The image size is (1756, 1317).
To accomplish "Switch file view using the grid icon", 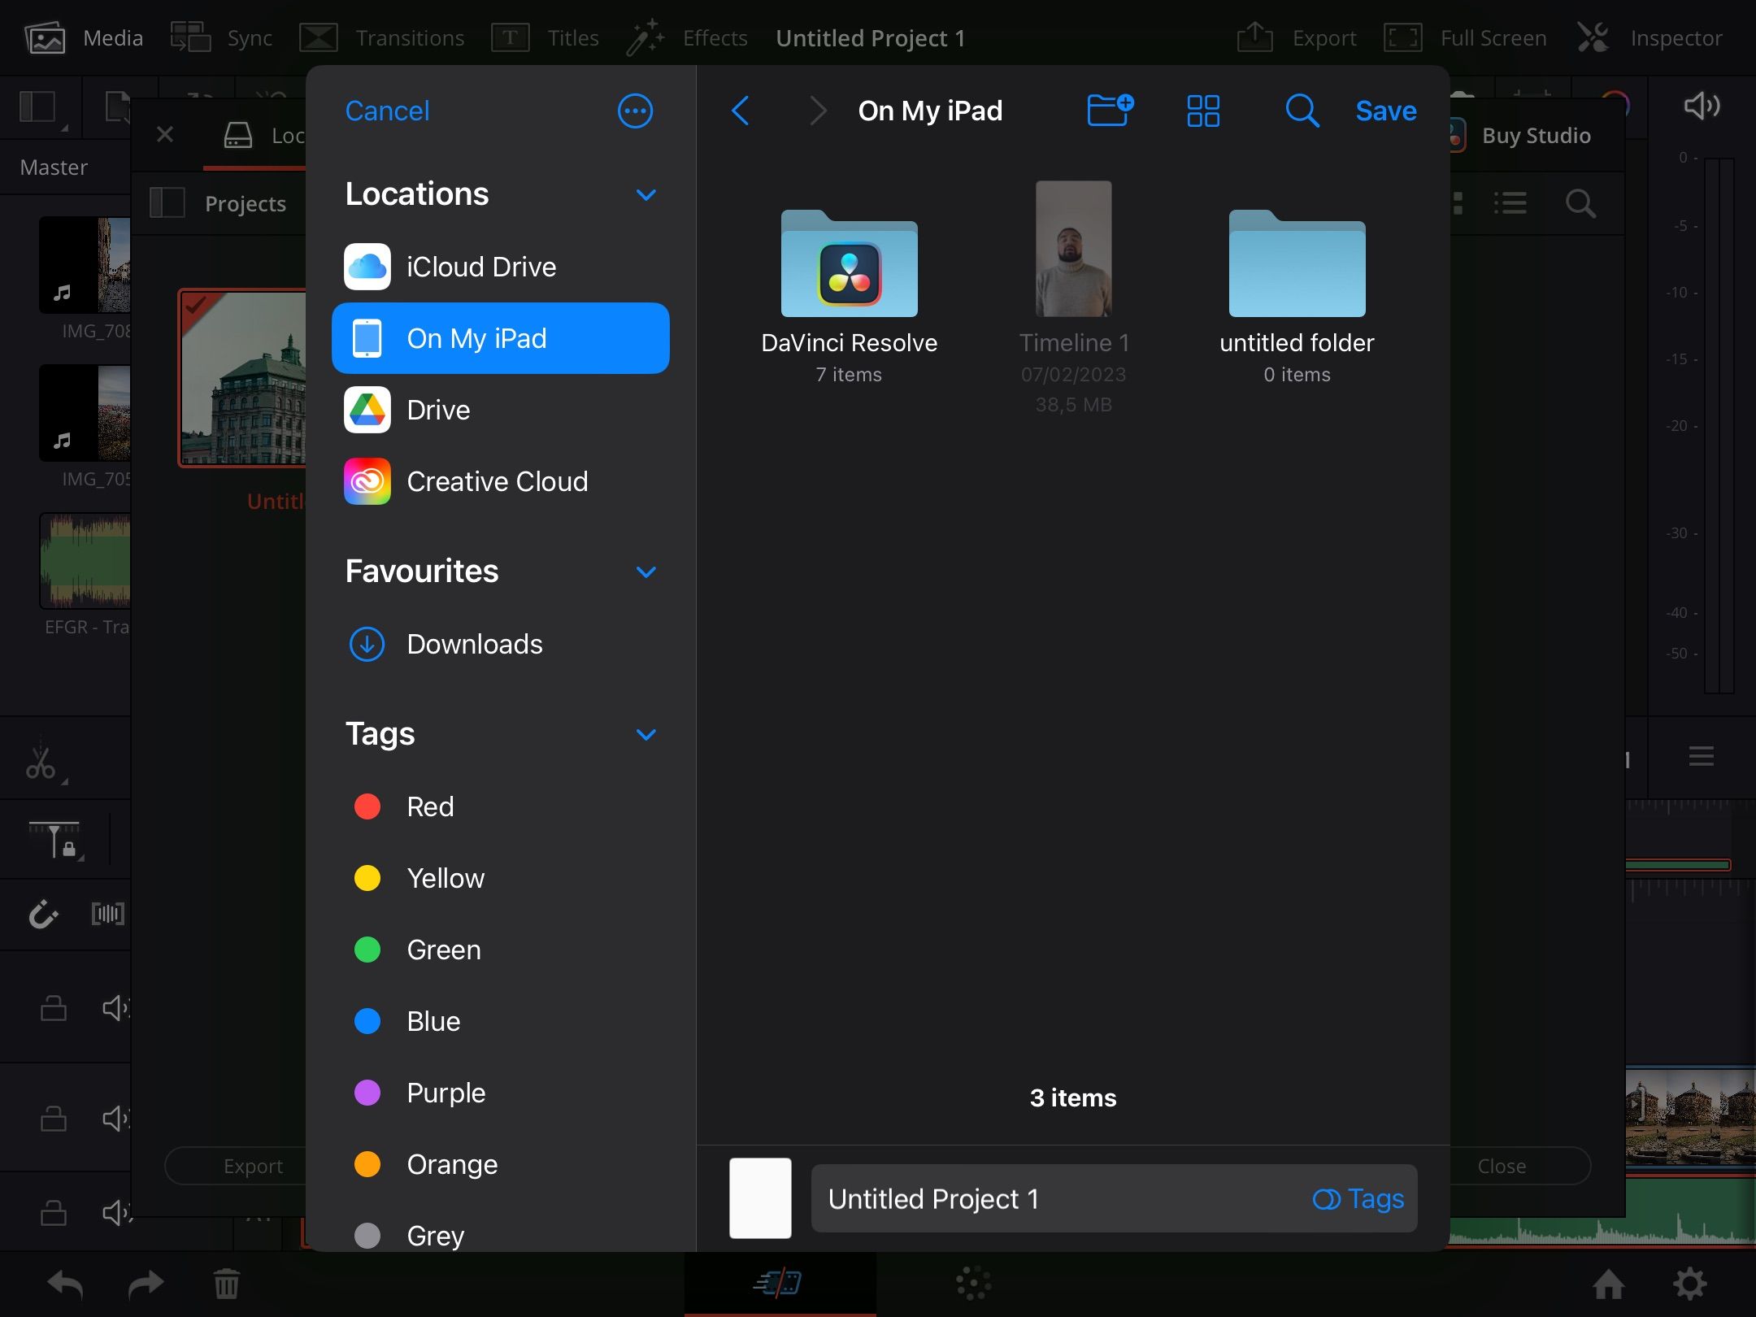I will [x=1203, y=111].
